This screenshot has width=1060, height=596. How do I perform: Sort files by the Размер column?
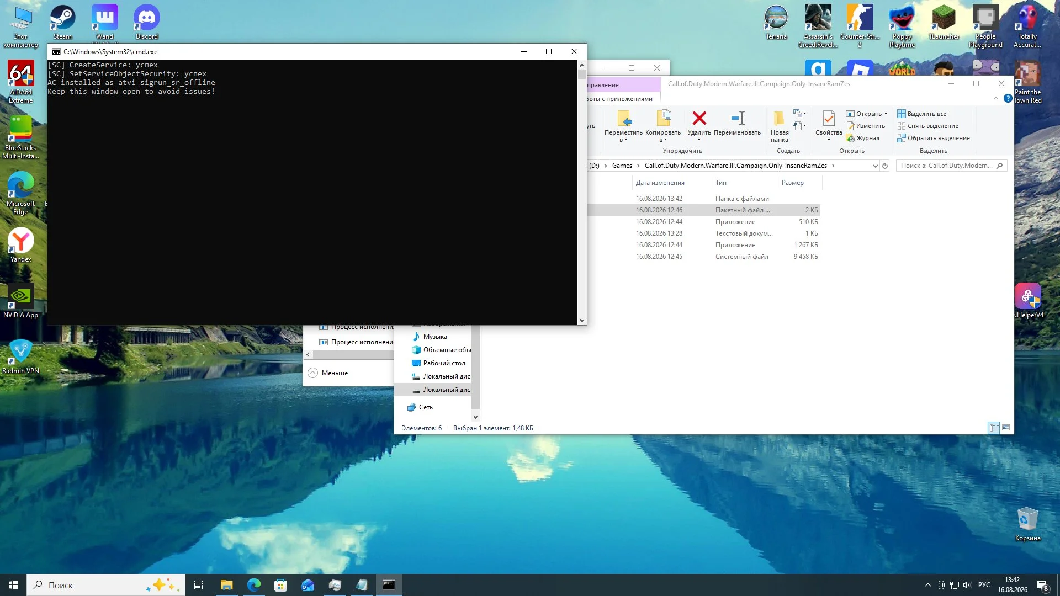[x=793, y=183]
